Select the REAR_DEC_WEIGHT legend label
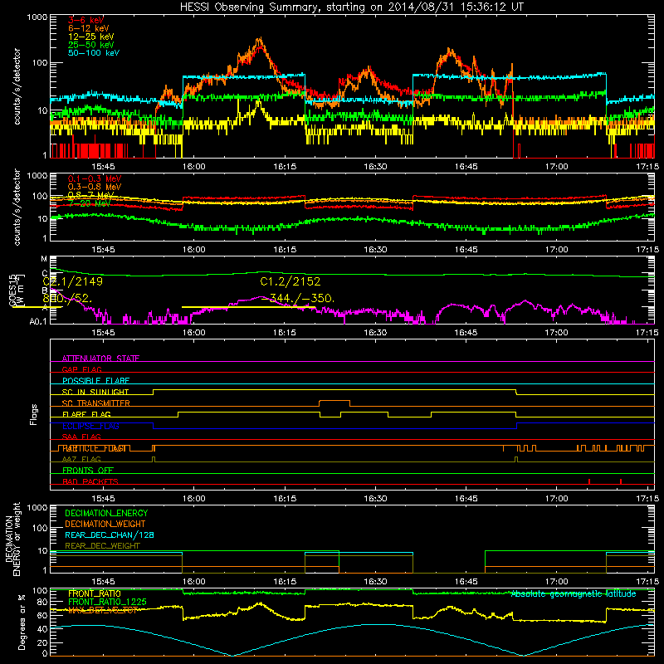Image resolution: width=664 pixels, height=664 pixels. (x=102, y=546)
